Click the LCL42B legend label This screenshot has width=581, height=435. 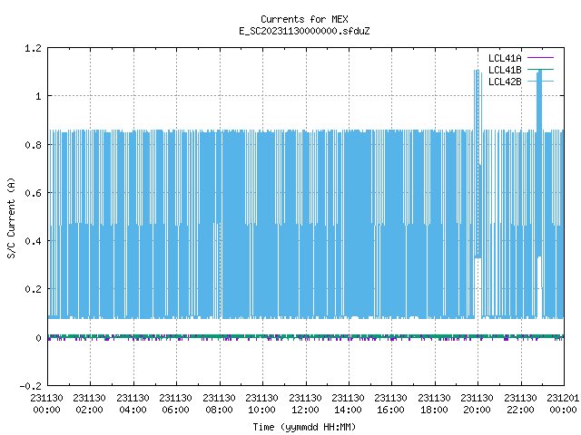point(505,82)
